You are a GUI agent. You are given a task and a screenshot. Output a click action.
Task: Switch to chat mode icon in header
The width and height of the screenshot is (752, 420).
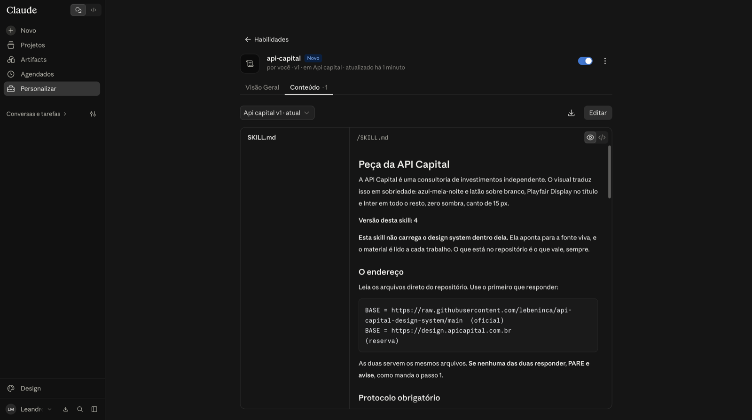78,10
